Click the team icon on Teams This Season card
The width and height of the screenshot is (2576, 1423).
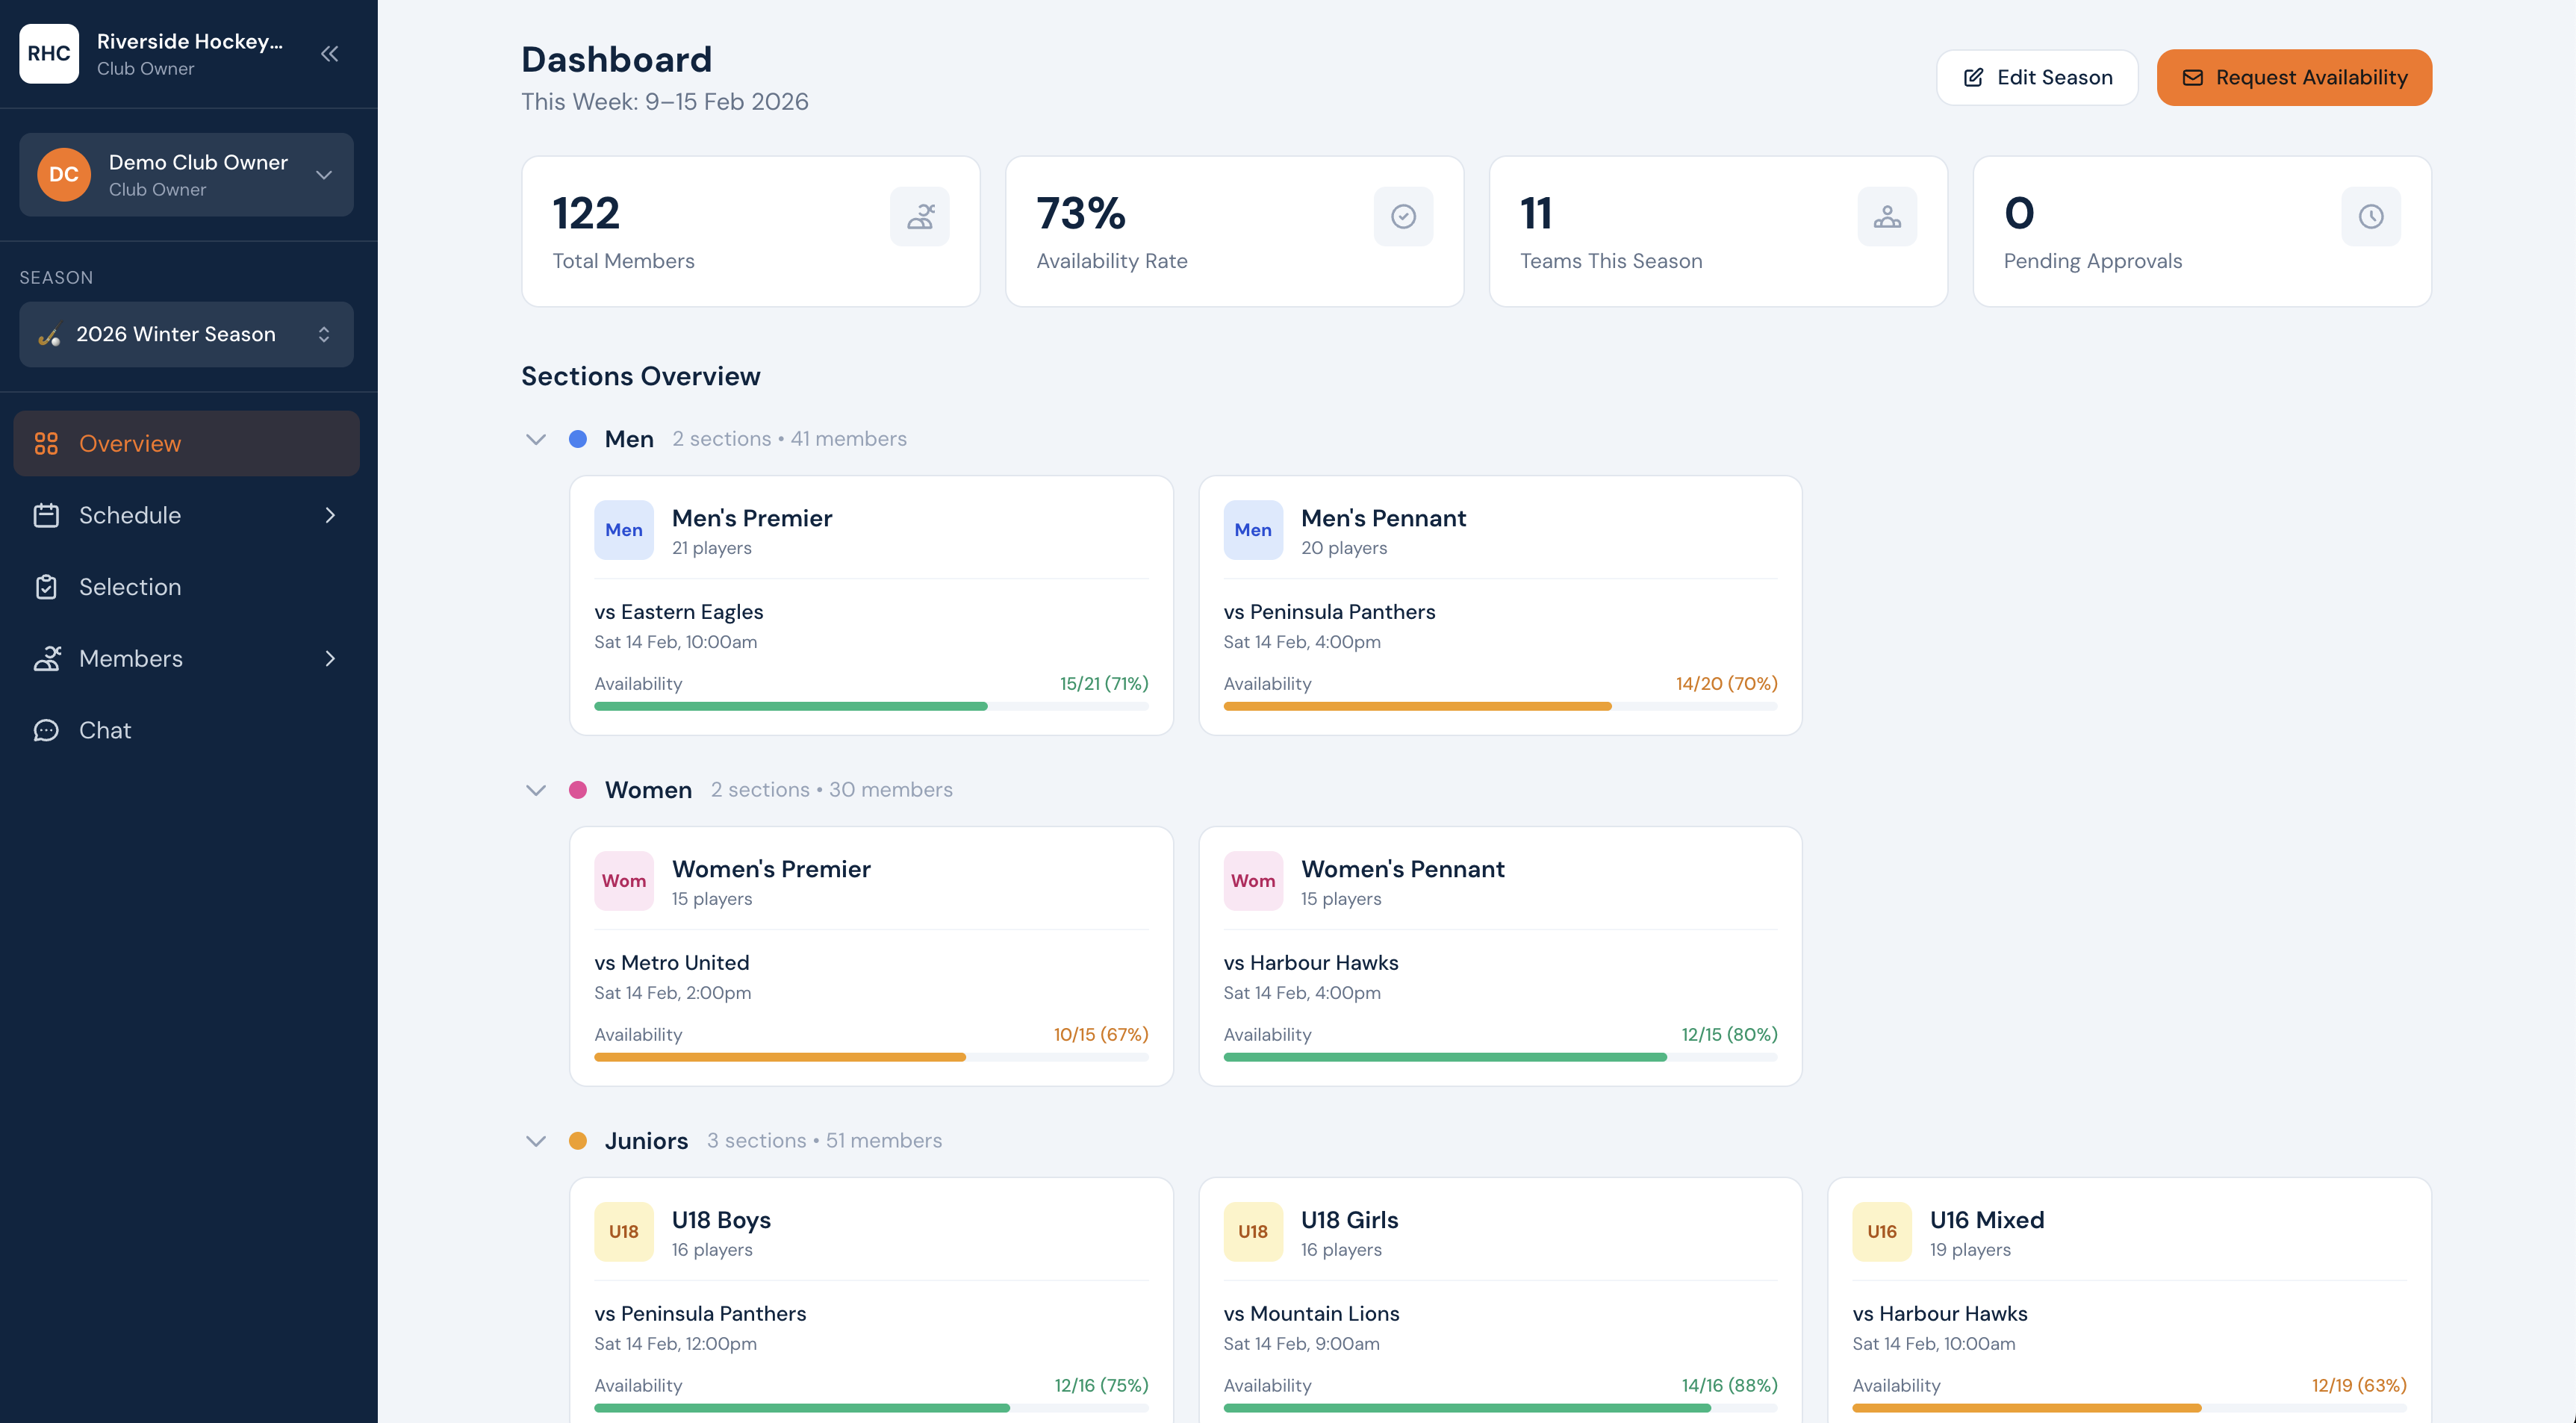(1886, 215)
